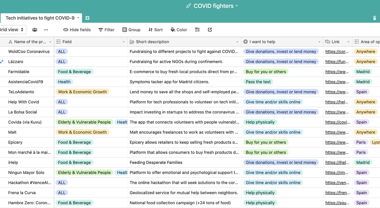Click Hide fields button
The height and width of the screenshot is (208, 380).
tap(77, 30)
